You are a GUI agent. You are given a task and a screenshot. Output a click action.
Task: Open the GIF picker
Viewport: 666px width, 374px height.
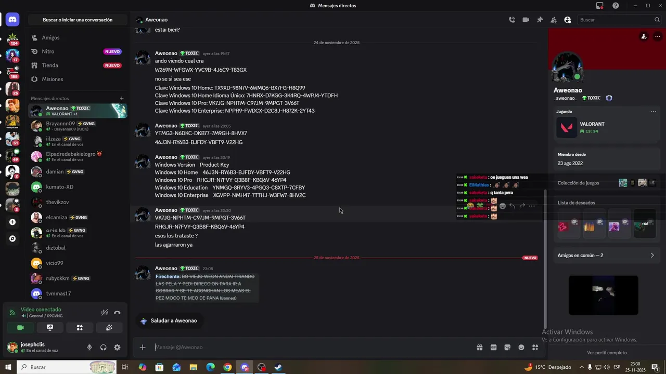click(493, 348)
